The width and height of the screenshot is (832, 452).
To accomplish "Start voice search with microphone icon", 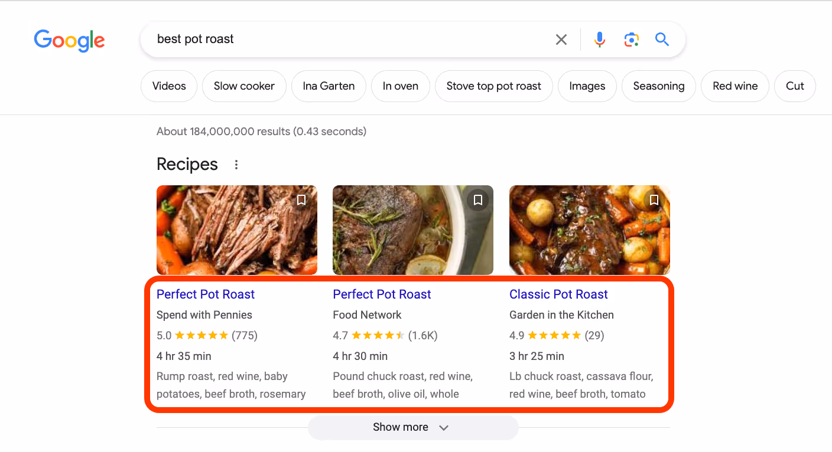I will [600, 40].
